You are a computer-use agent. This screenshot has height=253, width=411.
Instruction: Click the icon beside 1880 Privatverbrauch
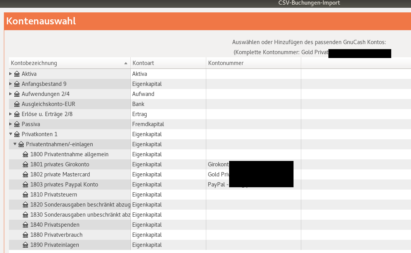(26, 235)
